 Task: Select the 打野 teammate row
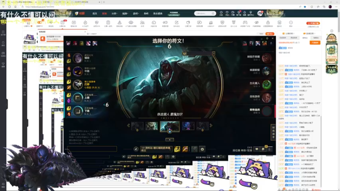click(86, 84)
